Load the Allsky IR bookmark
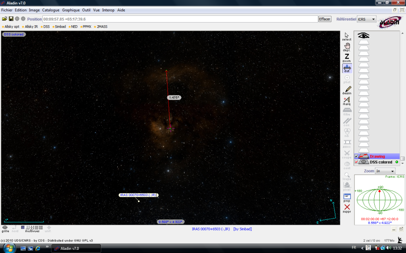The width and height of the screenshot is (406, 253). 30,26
